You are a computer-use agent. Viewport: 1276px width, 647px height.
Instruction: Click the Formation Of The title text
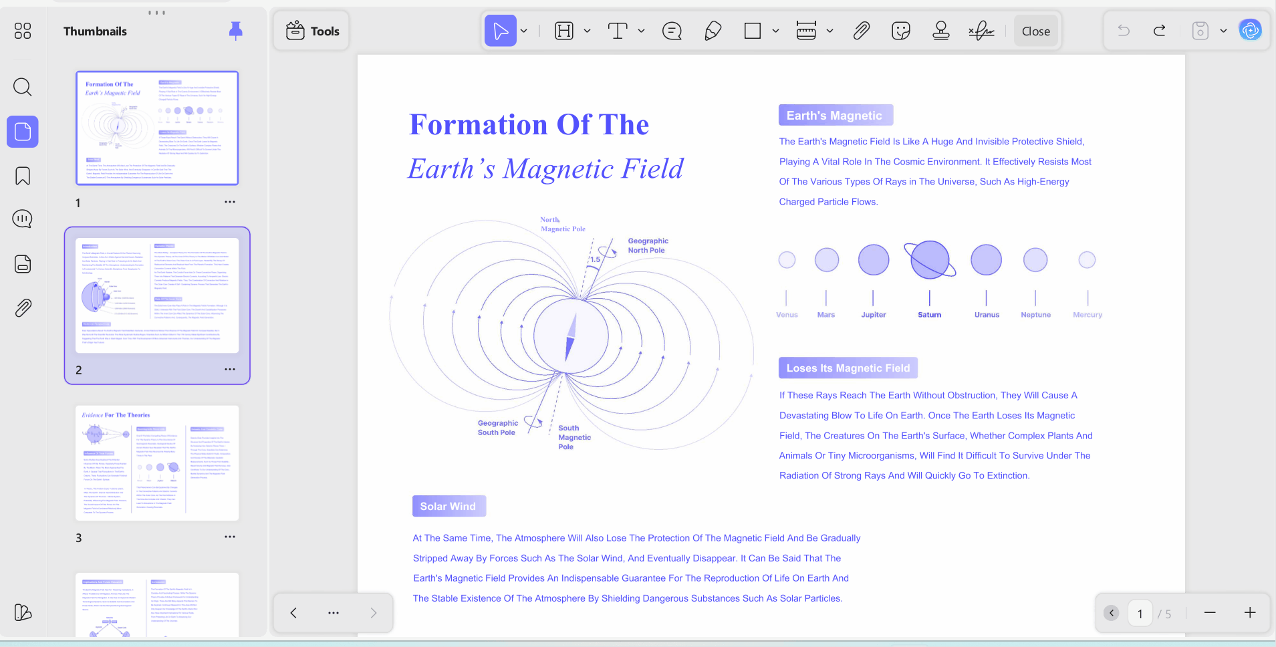point(529,125)
